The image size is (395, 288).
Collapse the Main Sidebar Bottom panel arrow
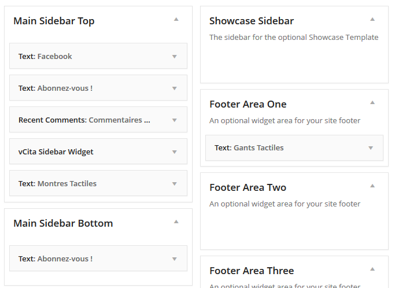pos(176,221)
